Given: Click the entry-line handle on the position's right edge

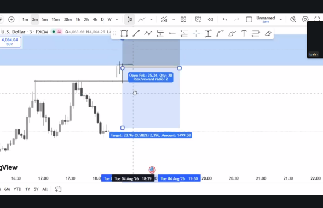Looking at the screenshot, I should 180,68.
